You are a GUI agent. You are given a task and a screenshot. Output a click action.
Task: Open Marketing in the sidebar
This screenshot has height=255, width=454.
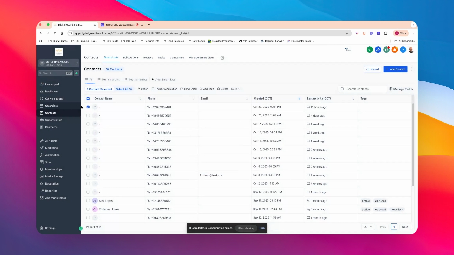pyautogui.click(x=51, y=148)
